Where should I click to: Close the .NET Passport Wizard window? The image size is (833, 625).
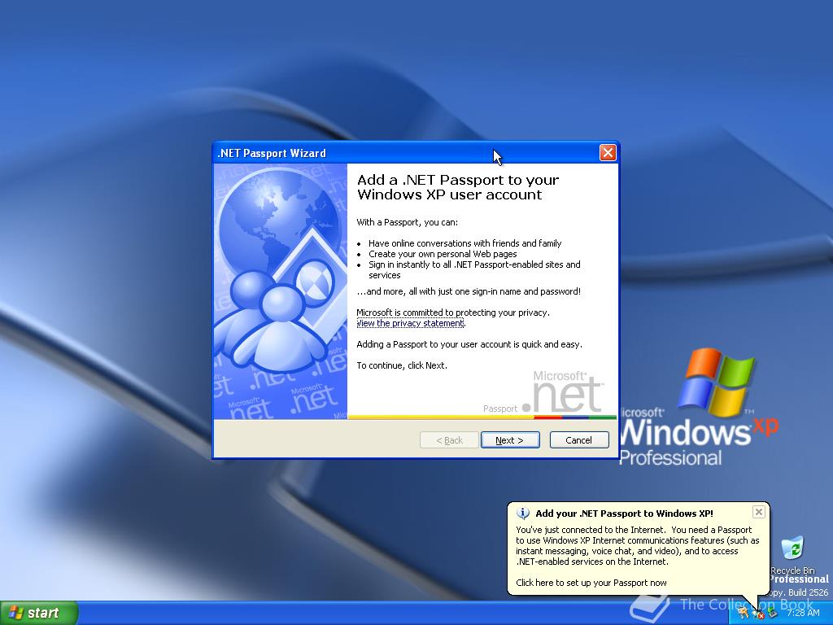[608, 152]
